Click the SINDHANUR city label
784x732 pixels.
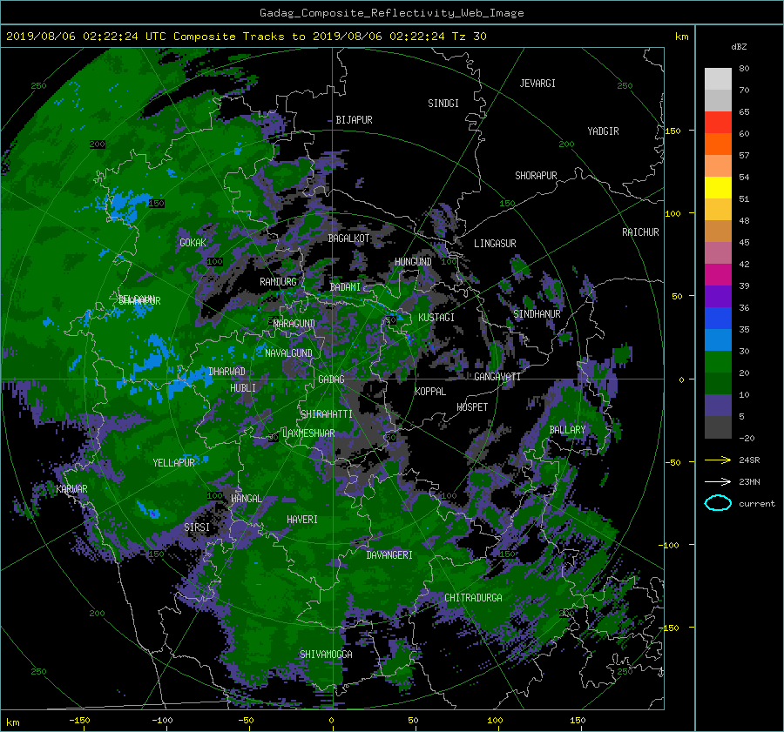pos(537,314)
